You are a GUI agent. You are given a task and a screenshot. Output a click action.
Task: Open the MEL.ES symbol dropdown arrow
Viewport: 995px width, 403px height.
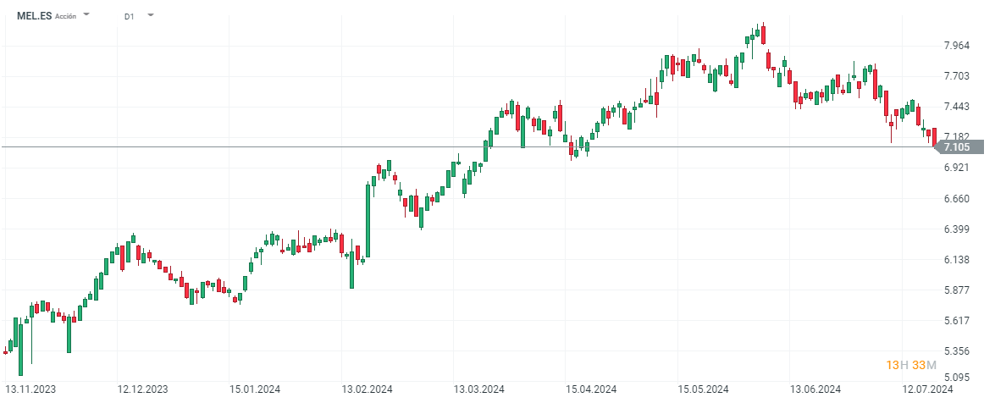(x=87, y=16)
